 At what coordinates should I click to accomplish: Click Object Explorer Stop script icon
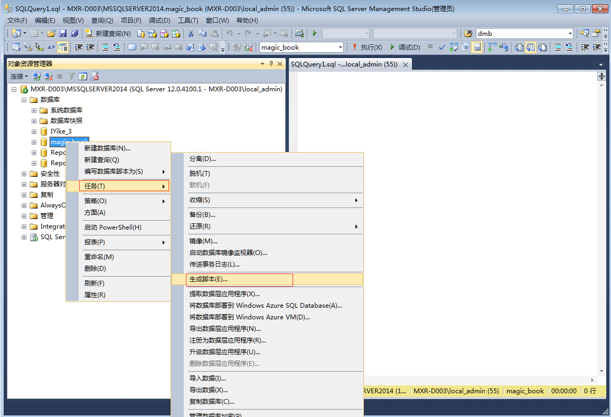click(x=95, y=77)
